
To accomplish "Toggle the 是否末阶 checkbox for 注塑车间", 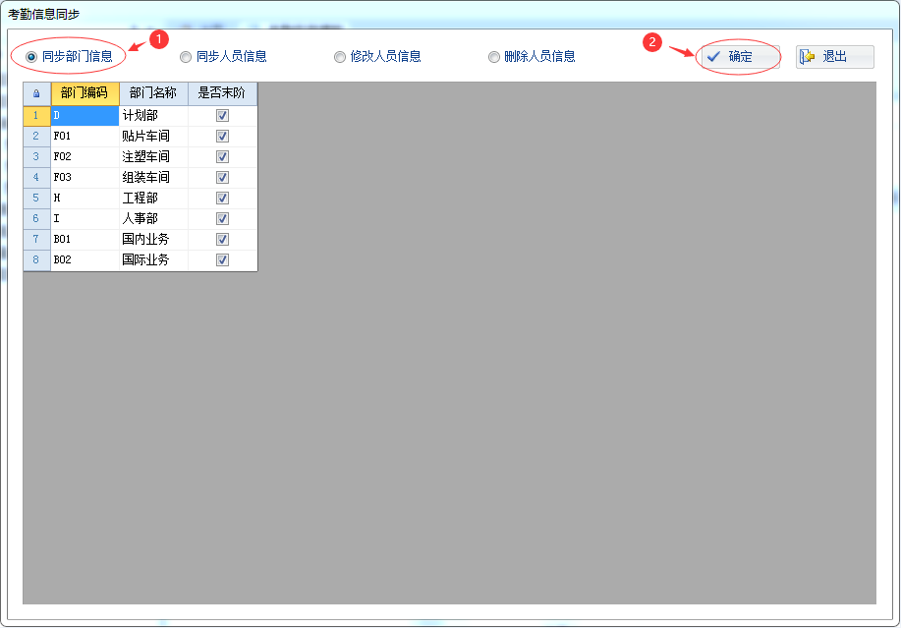I will click(x=223, y=157).
